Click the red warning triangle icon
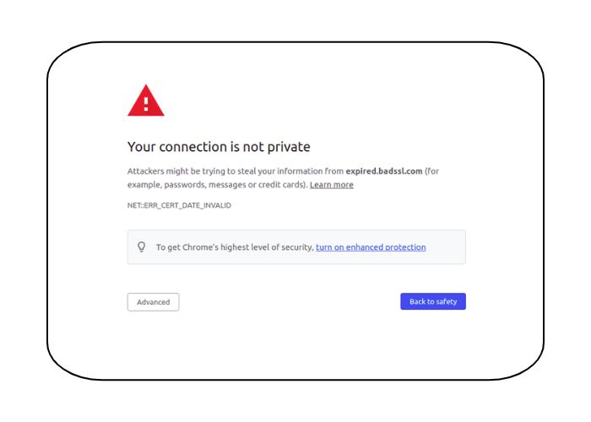591x422 pixels. tap(146, 100)
